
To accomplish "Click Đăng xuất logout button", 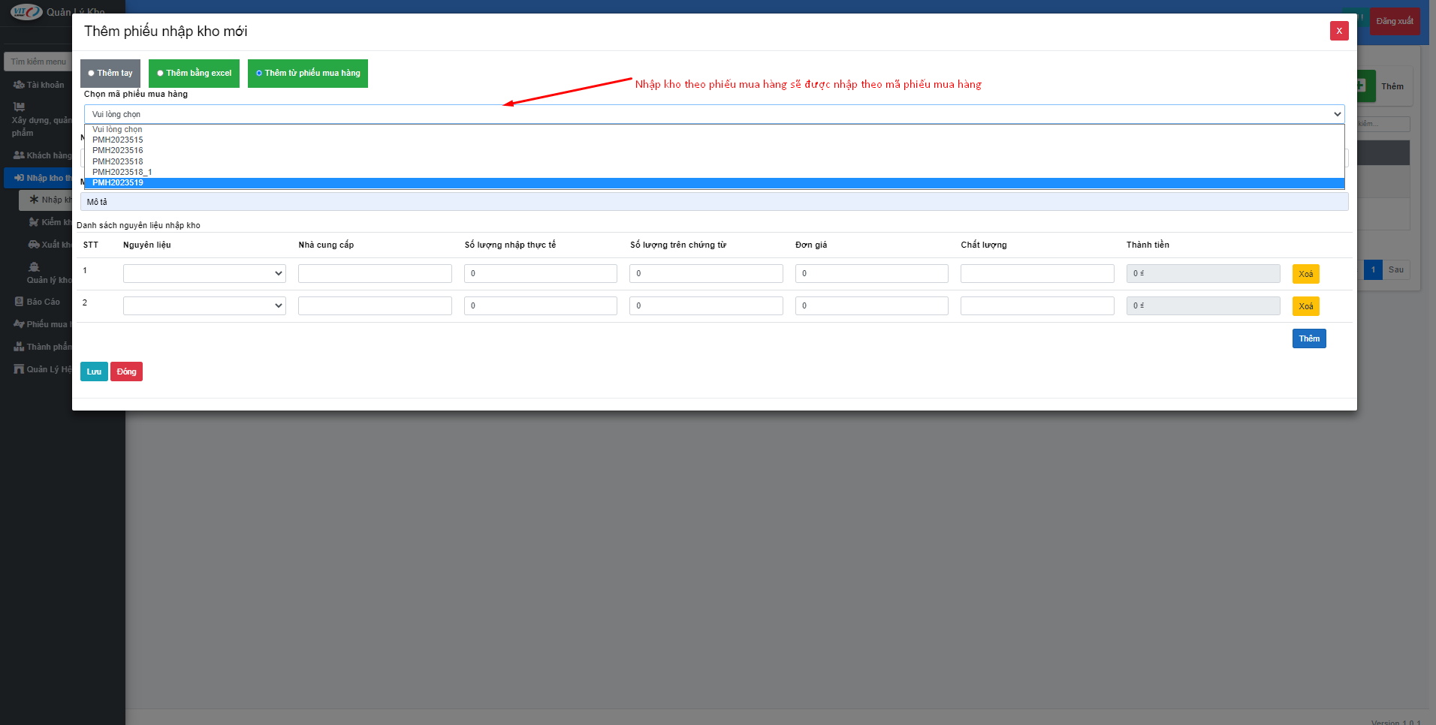I will click(x=1395, y=21).
